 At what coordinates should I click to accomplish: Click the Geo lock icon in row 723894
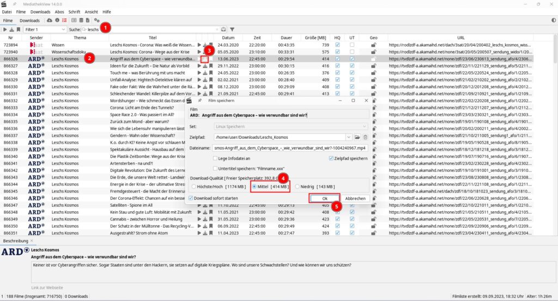(373, 45)
